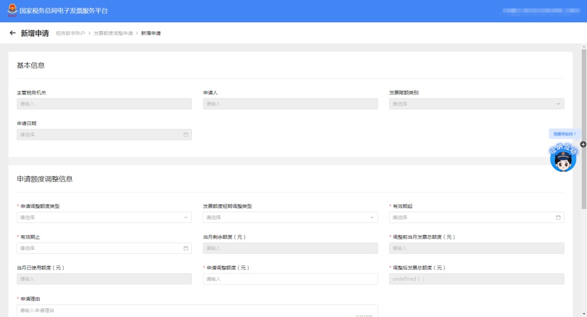The image size is (587, 317).
Task: Click the calendar icon in 申请日期 field
Action: (x=186, y=134)
